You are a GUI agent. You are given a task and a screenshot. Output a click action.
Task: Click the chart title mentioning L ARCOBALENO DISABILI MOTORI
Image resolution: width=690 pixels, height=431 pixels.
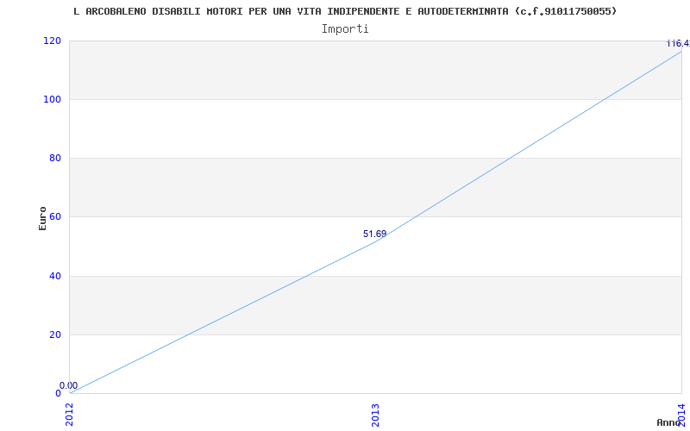click(x=345, y=11)
